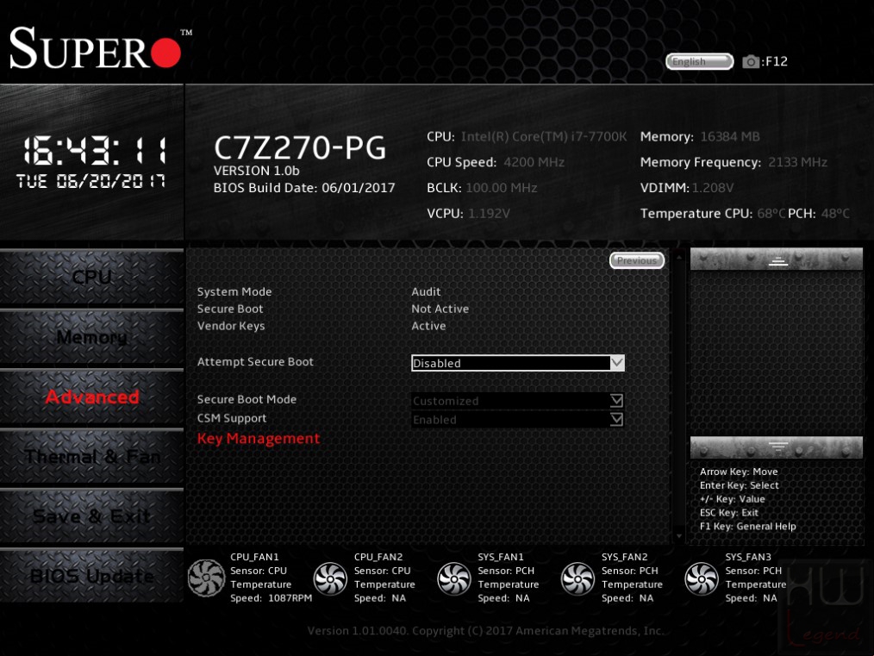The height and width of the screenshot is (656, 874).
Task: Click the CSM Support dropdown arrow
Action: [x=616, y=420]
